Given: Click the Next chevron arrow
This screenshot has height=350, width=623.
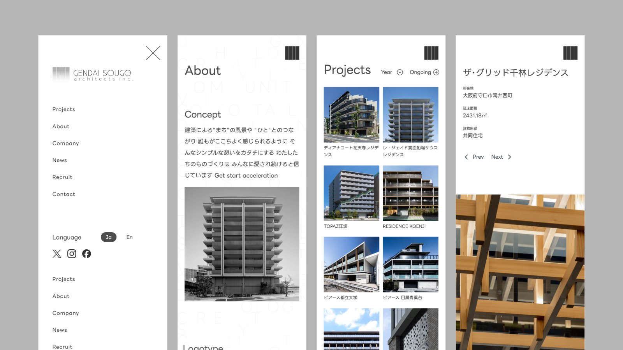Looking at the screenshot, I should click(509, 157).
